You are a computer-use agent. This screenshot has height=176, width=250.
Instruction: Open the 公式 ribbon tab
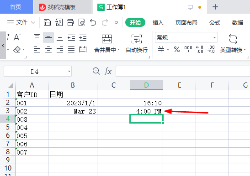[x=215, y=23]
